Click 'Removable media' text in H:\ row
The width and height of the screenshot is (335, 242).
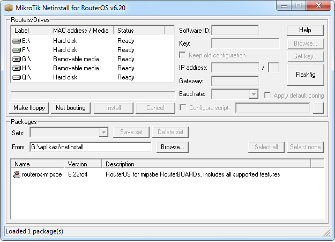point(76,68)
